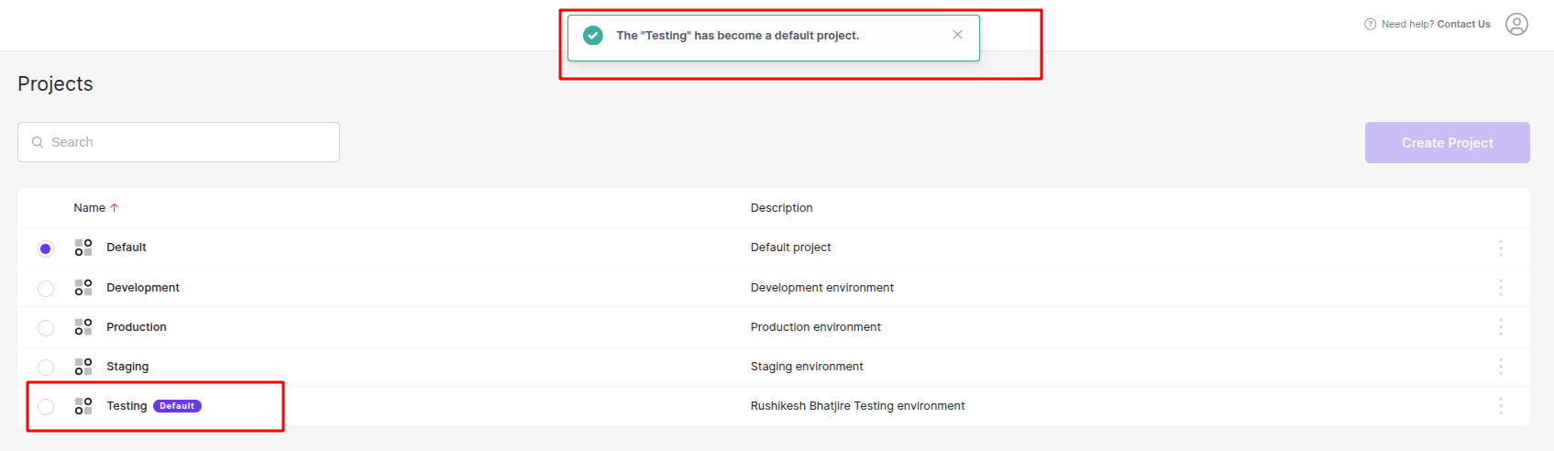
Task: Click the Staging project name
Action: (127, 367)
